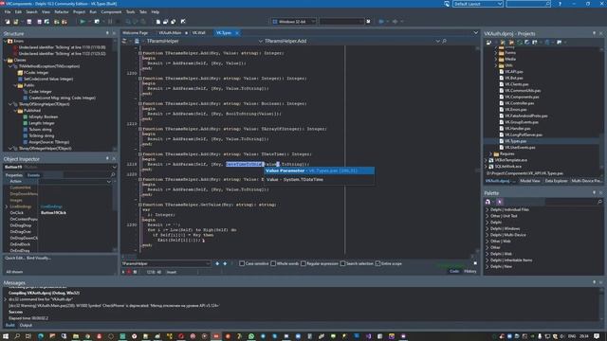607x341 pixels.
Task: Toggle the Whole words checkbox
Action: tap(273, 263)
